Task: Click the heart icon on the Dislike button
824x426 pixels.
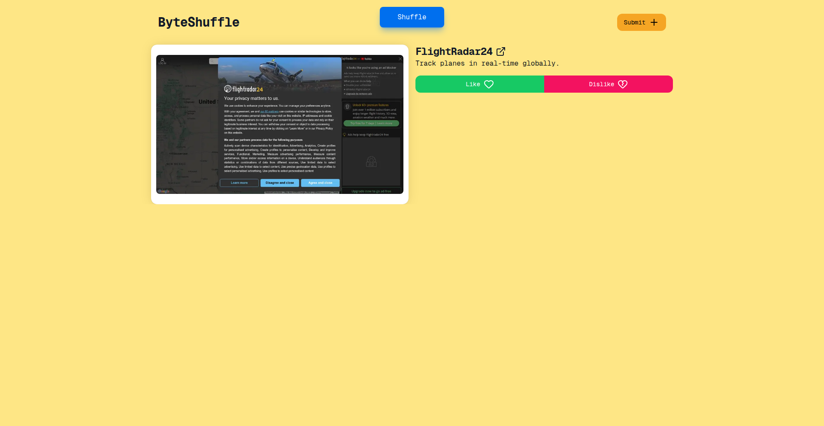Action: click(623, 84)
